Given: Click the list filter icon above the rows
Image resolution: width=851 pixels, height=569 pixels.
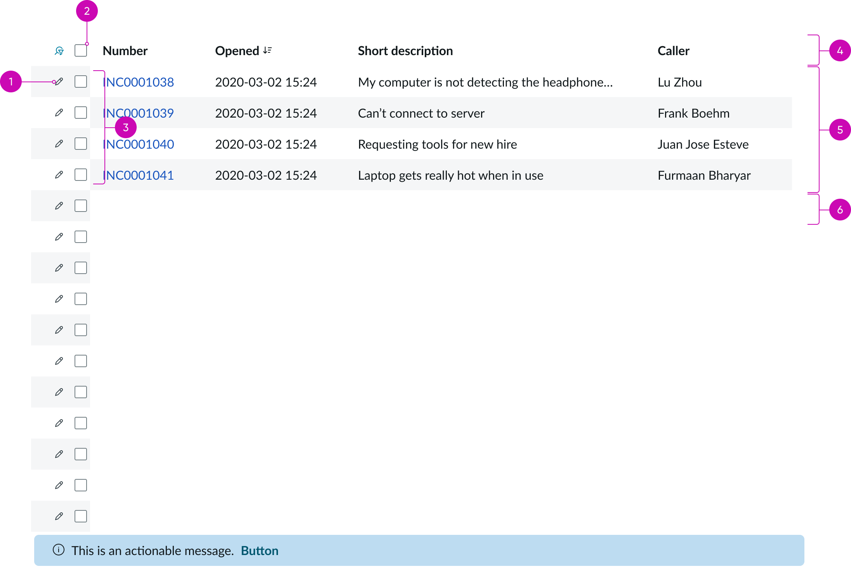Looking at the screenshot, I should click(59, 50).
